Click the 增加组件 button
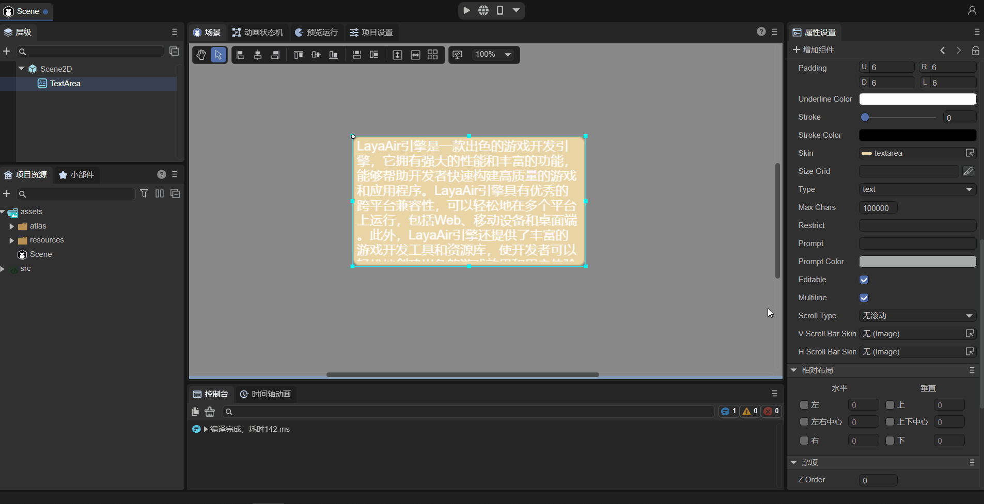Viewport: 984px width, 504px height. coord(814,50)
